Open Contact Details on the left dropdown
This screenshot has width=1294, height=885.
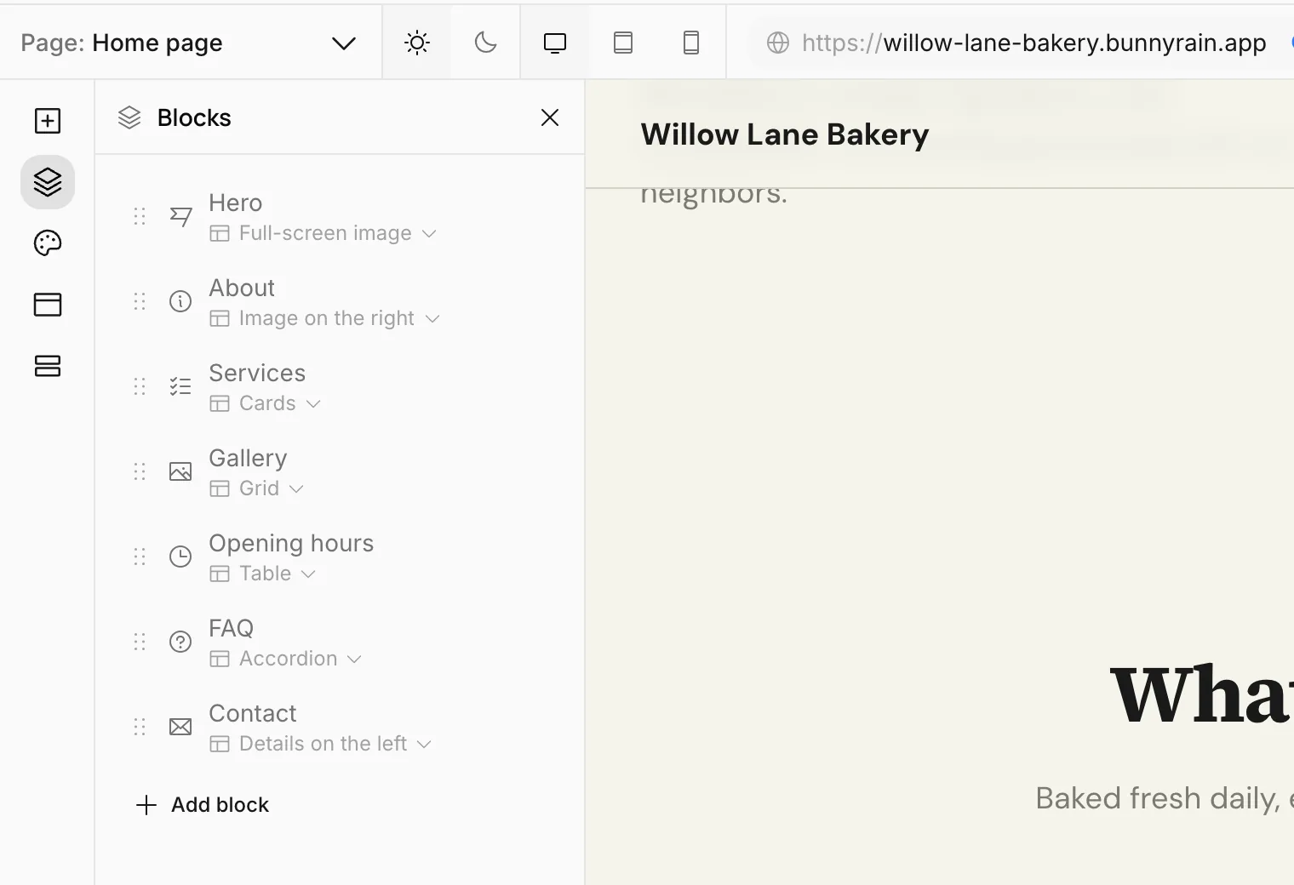(x=321, y=744)
